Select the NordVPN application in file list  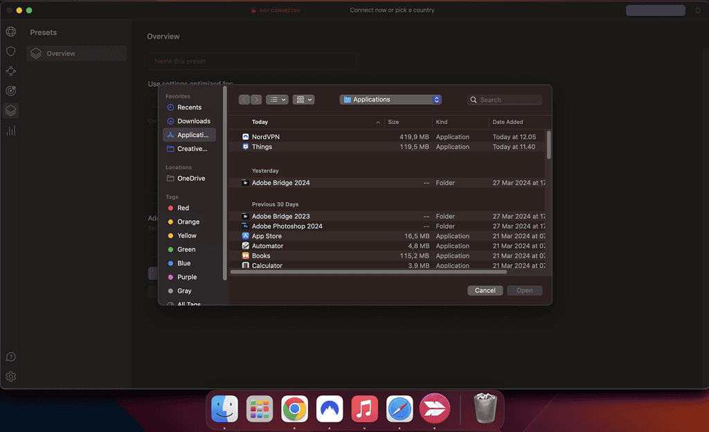pyautogui.click(x=266, y=137)
